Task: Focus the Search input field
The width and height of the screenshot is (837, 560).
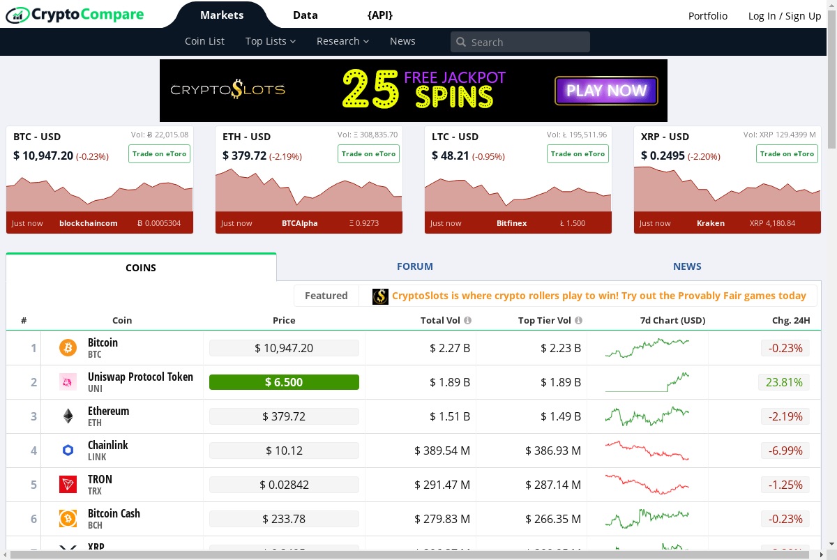Action: (x=520, y=42)
